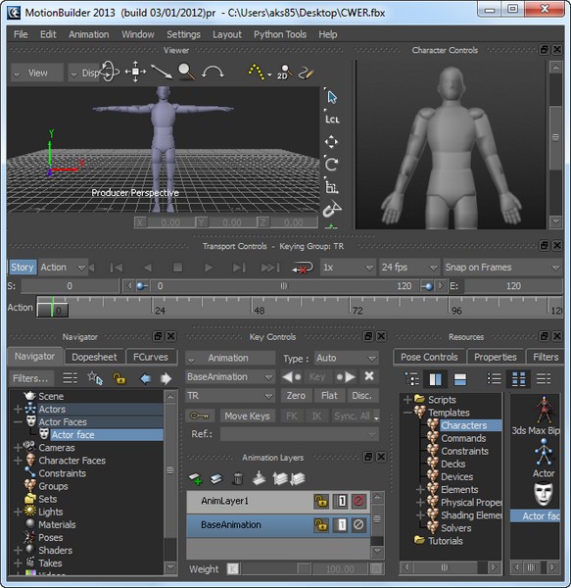The width and height of the screenshot is (571, 588).
Task: Toggle mute on BaseAnimation layer
Action: 358,524
